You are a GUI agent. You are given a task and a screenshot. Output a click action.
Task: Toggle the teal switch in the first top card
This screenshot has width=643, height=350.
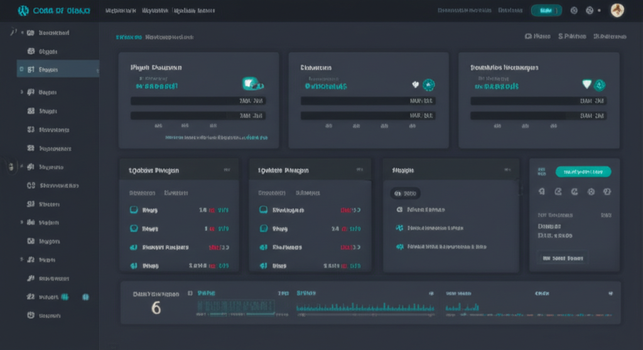coord(253,84)
